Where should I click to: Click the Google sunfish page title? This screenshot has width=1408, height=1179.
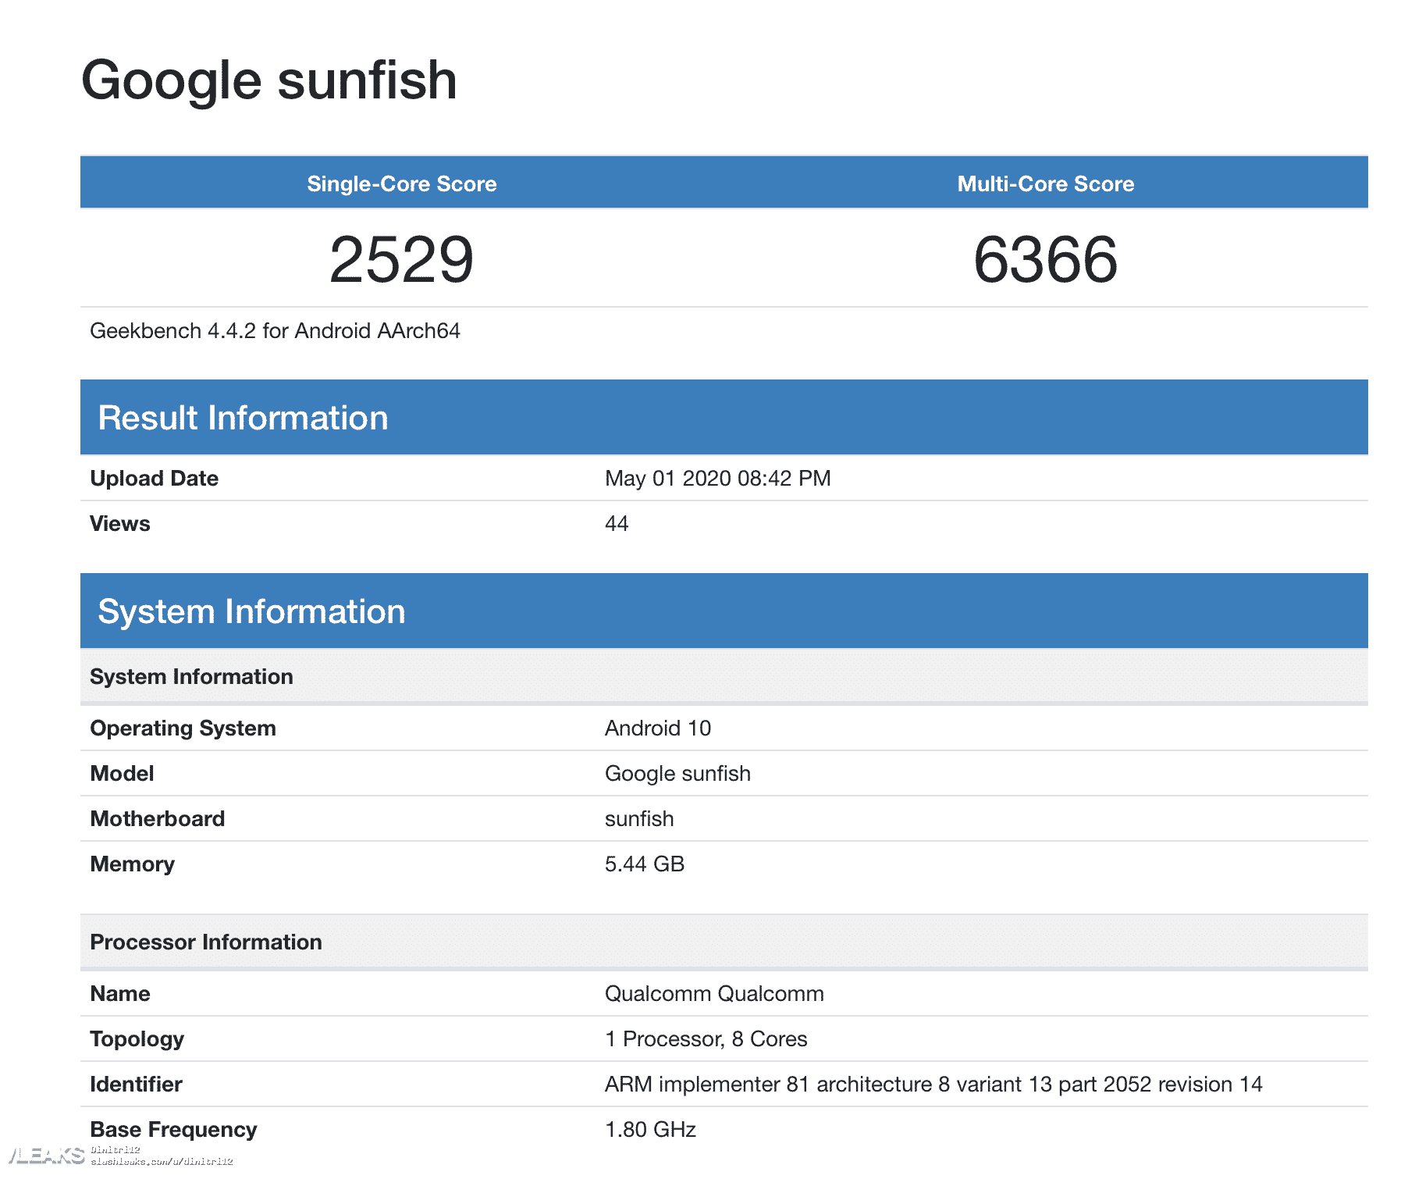(x=268, y=80)
